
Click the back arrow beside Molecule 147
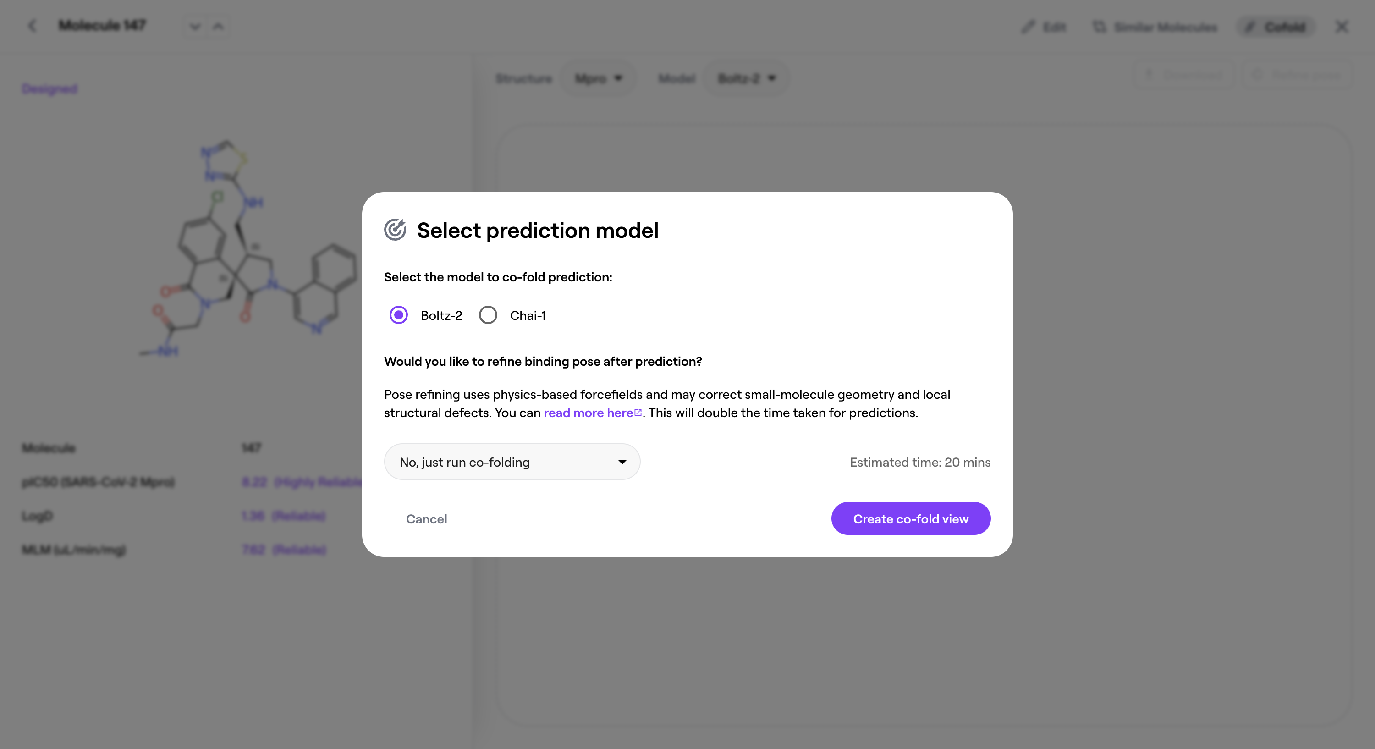click(x=33, y=26)
